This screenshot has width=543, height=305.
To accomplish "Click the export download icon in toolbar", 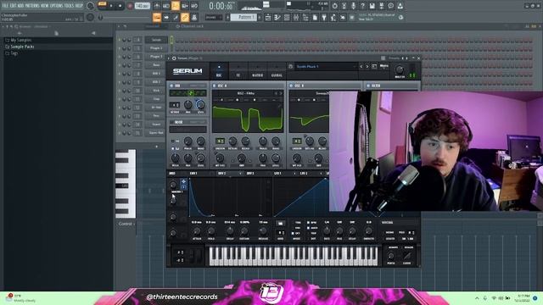I will pyautogui.click(x=400, y=6).
